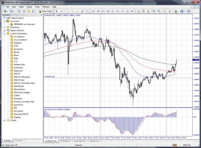
Task: Select the equidistant channel tool
Action: coord(82,11)
